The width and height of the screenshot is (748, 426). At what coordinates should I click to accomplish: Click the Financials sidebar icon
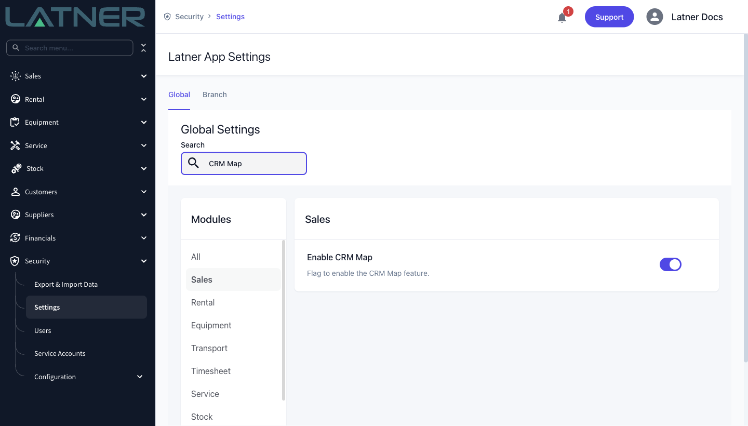click(x=15, y=238)
